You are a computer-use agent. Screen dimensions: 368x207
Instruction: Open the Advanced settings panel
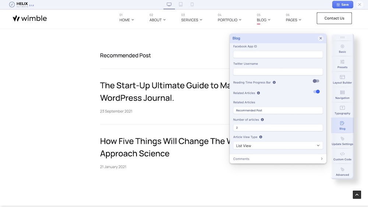342,172
